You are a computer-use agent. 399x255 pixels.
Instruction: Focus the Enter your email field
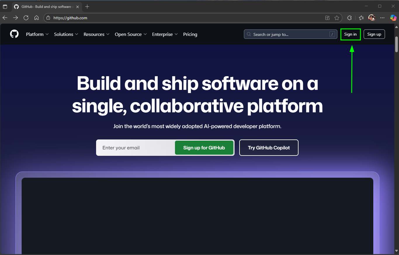tap(136, 148)
